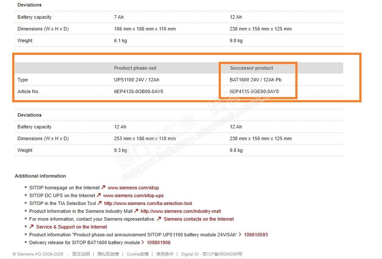Click 'Delivery release for SITOP BAT1600 battery module' text
Image resolution: width=382 pixels, height=259 pixels.
[x=85, y=242]
